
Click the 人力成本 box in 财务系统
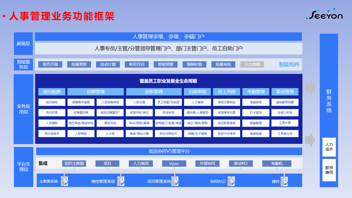pyautogui.click(x=329, y=147)
